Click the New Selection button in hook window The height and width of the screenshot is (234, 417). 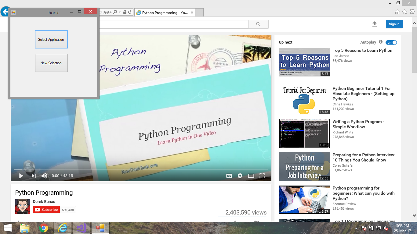tap(51, 63)
